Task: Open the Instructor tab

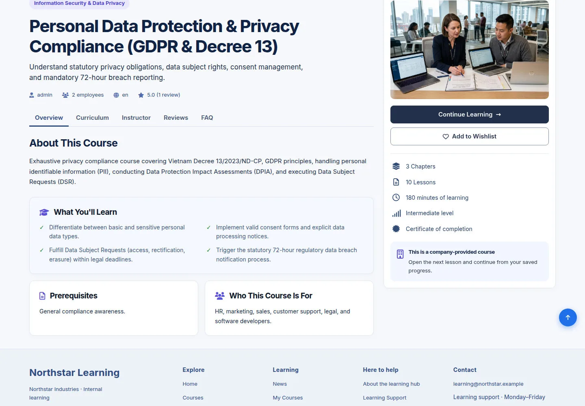Action: 136,118
